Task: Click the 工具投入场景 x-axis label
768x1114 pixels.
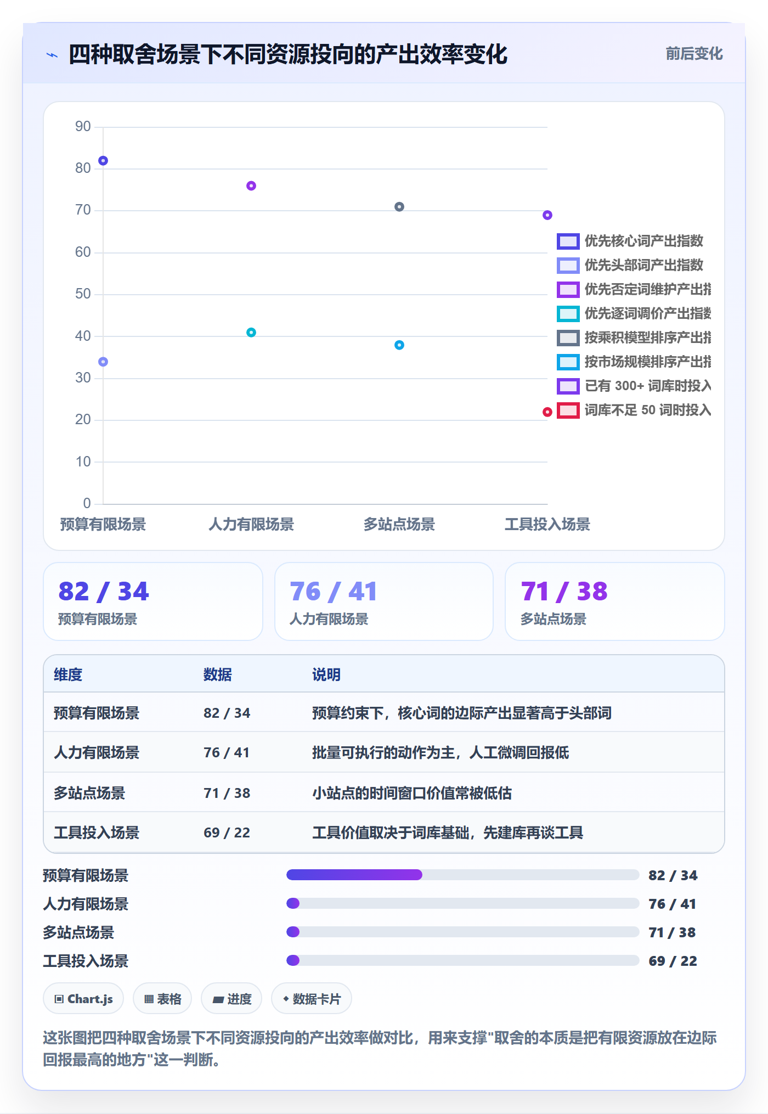Action: point(547,524)
